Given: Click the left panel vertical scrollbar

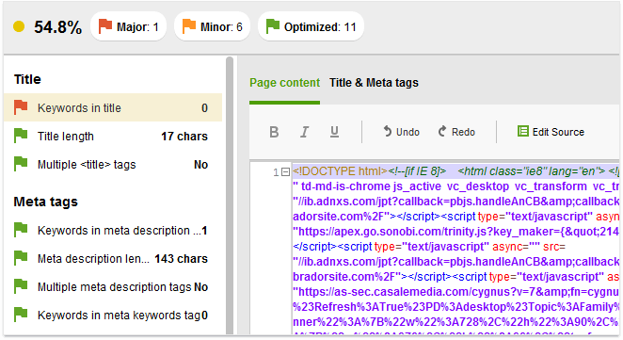Looking at the screenshot, I should (x=230, y=195).
